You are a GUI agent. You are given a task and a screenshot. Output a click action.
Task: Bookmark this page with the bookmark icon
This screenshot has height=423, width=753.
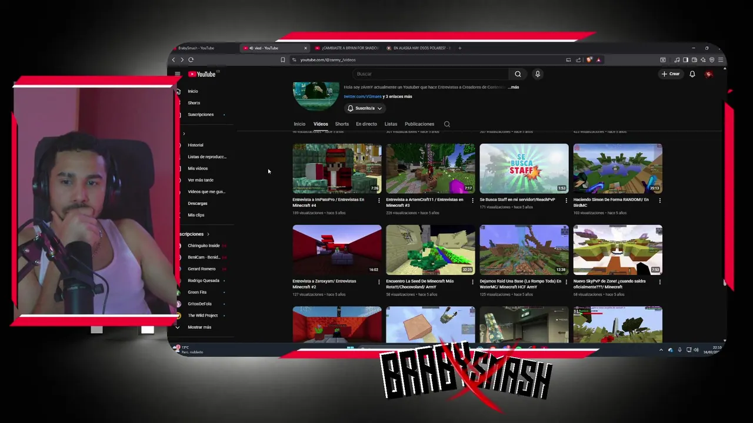[x=283, y=59]
